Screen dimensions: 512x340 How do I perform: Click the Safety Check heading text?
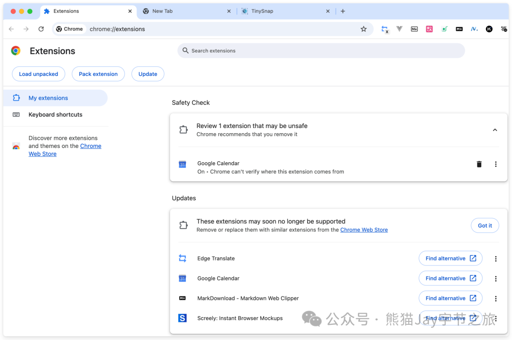191,102
